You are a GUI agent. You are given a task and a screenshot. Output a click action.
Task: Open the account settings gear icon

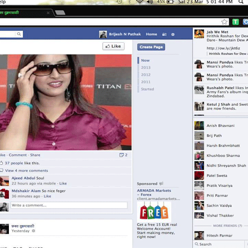(173, 34)
